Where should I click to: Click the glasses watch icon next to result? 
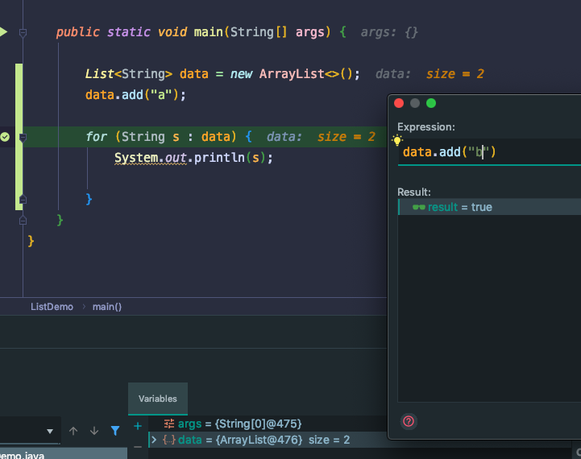419,207
